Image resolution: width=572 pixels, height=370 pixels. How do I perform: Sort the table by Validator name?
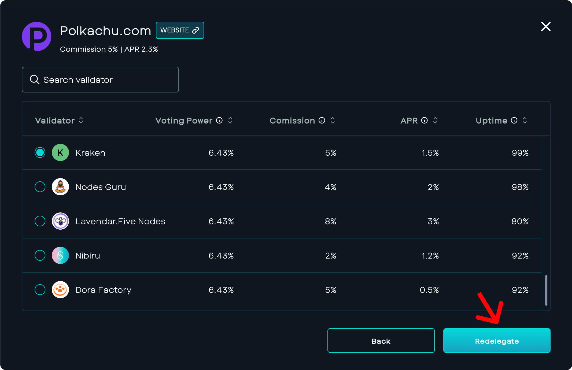81,121
